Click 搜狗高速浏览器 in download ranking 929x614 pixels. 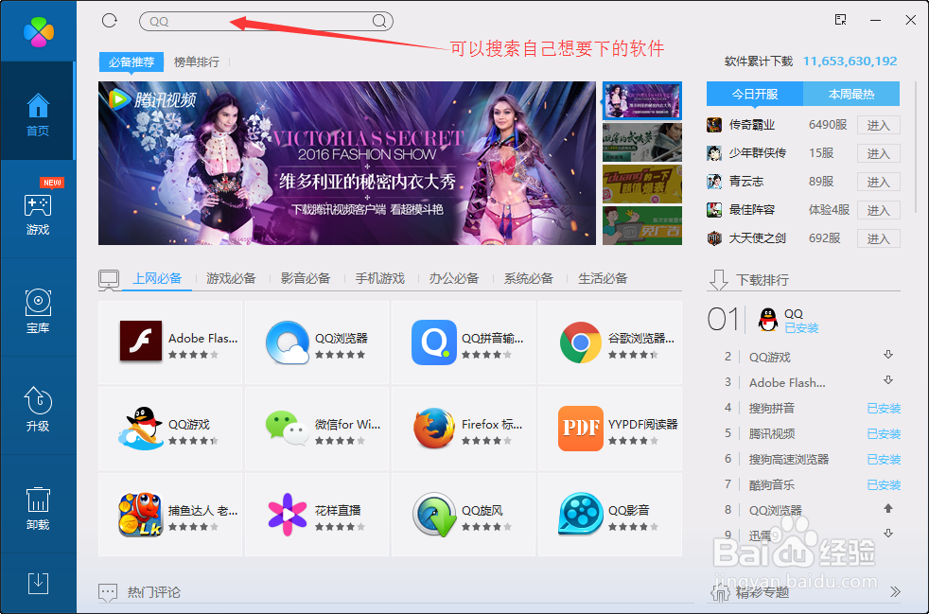789,459
